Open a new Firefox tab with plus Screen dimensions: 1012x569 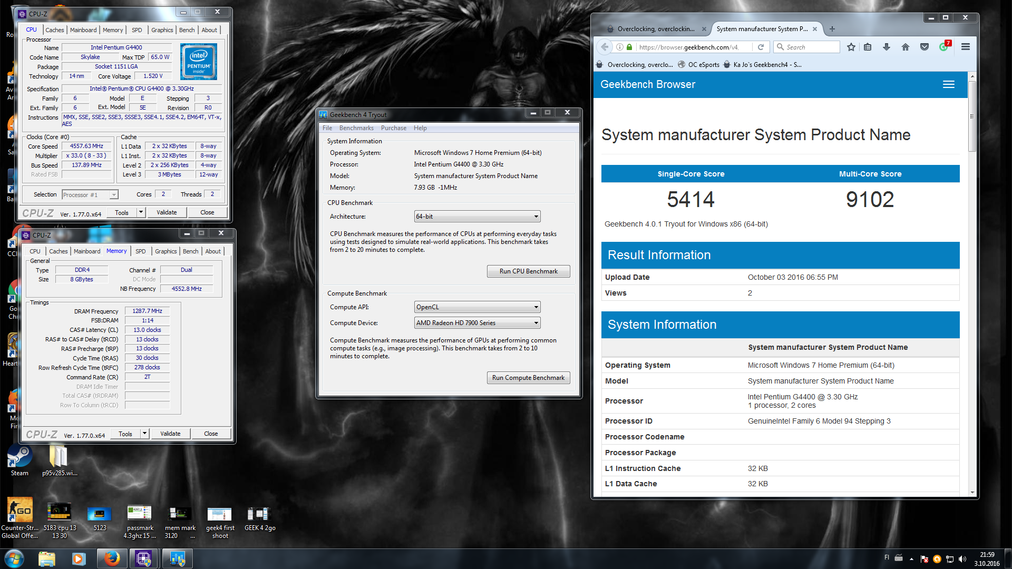coord(832,29)
